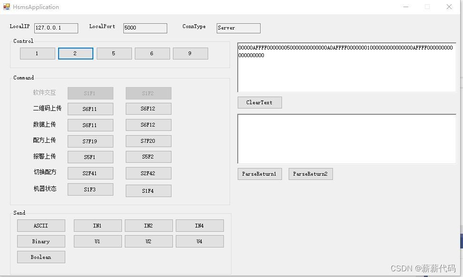Close the HsmsApplication window

[449, 7]
